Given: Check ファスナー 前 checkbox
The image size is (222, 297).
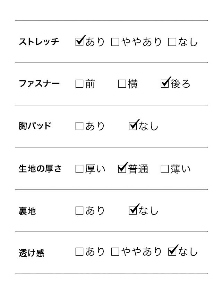Looking at the screenshot, I should tap(79, 84).
